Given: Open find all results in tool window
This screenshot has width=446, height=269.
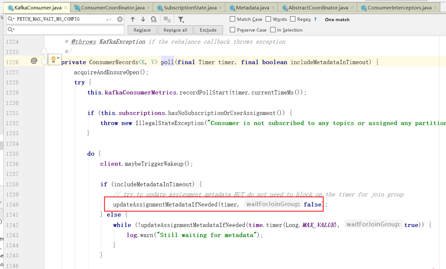Looking at the screenshot, I should click(x=154, y=20).
